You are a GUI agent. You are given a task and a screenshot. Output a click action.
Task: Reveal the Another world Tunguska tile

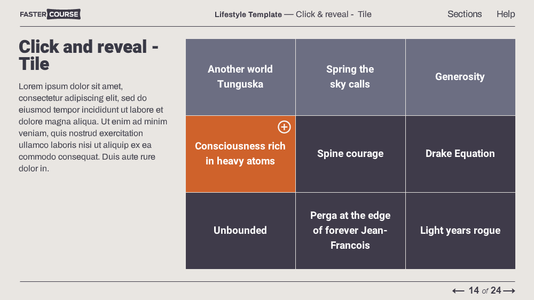[x=240, y=77]
